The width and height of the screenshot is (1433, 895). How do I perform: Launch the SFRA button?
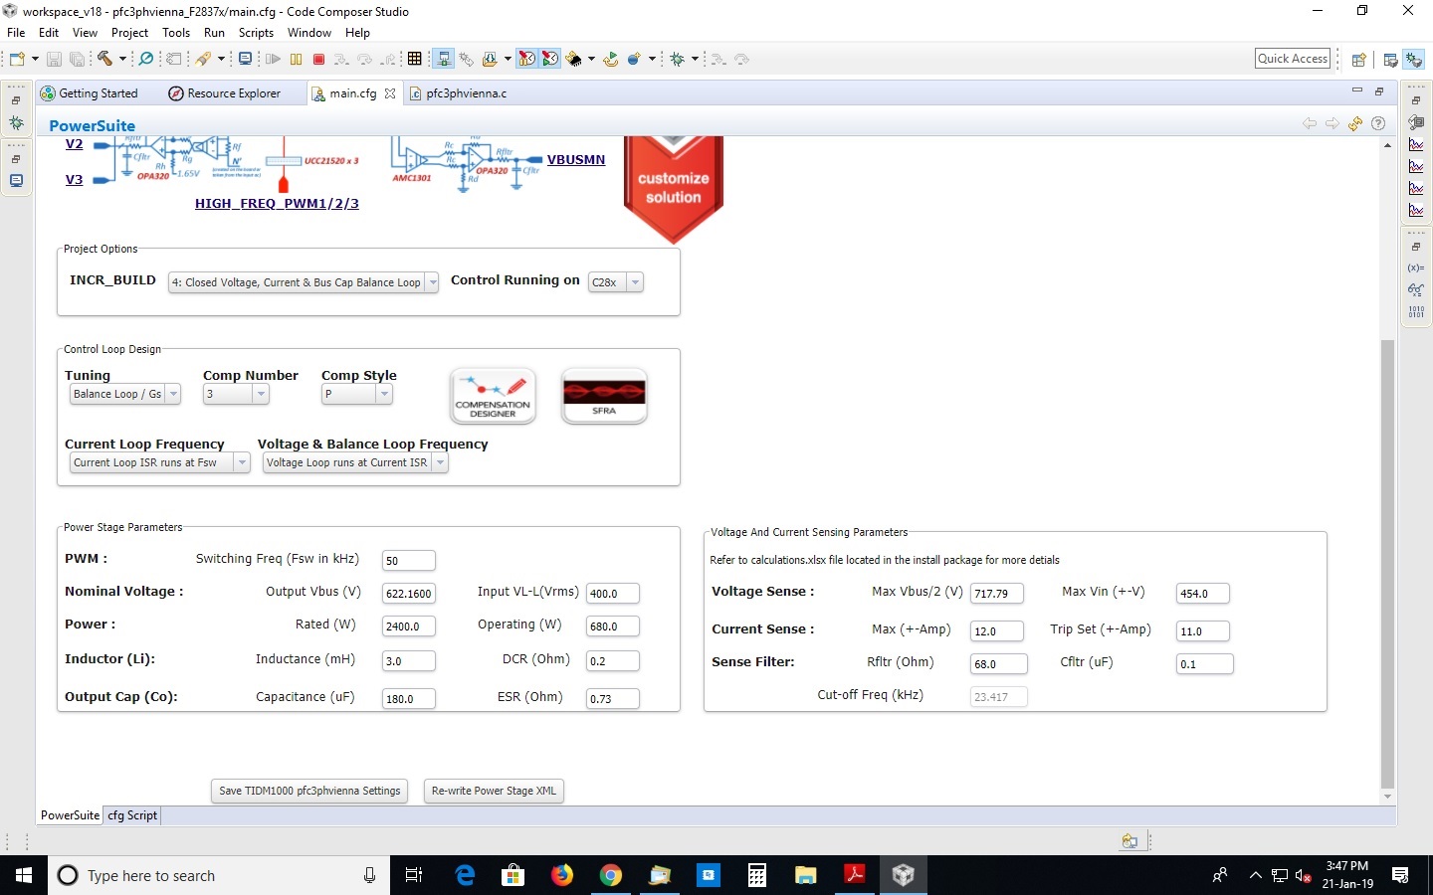pyautogui.click(x=604, y=396)
